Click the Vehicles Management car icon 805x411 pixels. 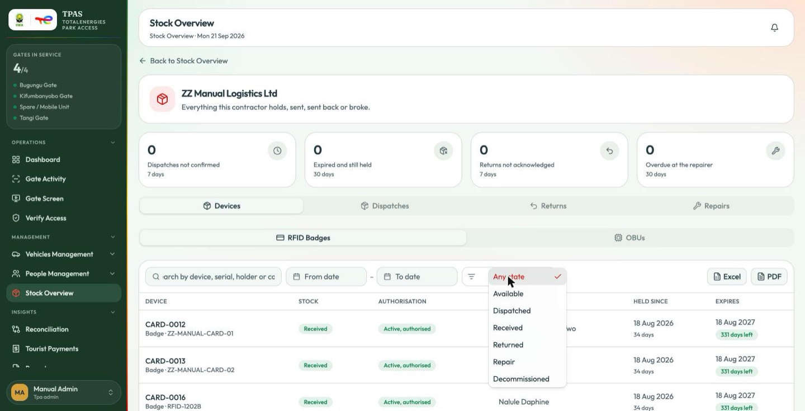click(x=16, y=254)
